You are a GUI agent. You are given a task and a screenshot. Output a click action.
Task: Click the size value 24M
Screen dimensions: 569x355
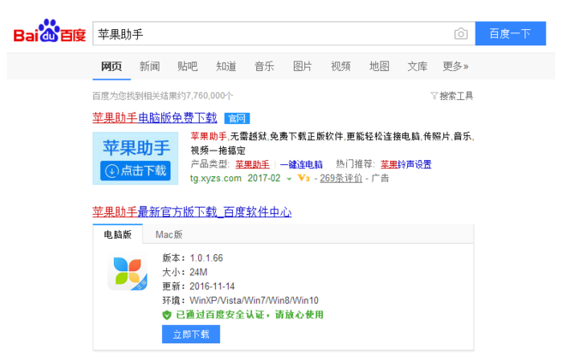199,272
